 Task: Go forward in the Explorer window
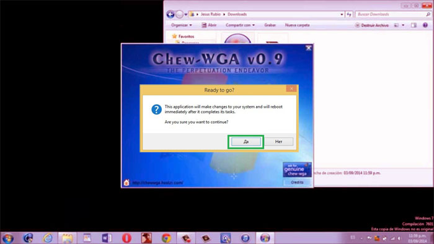tap(179, 14)
